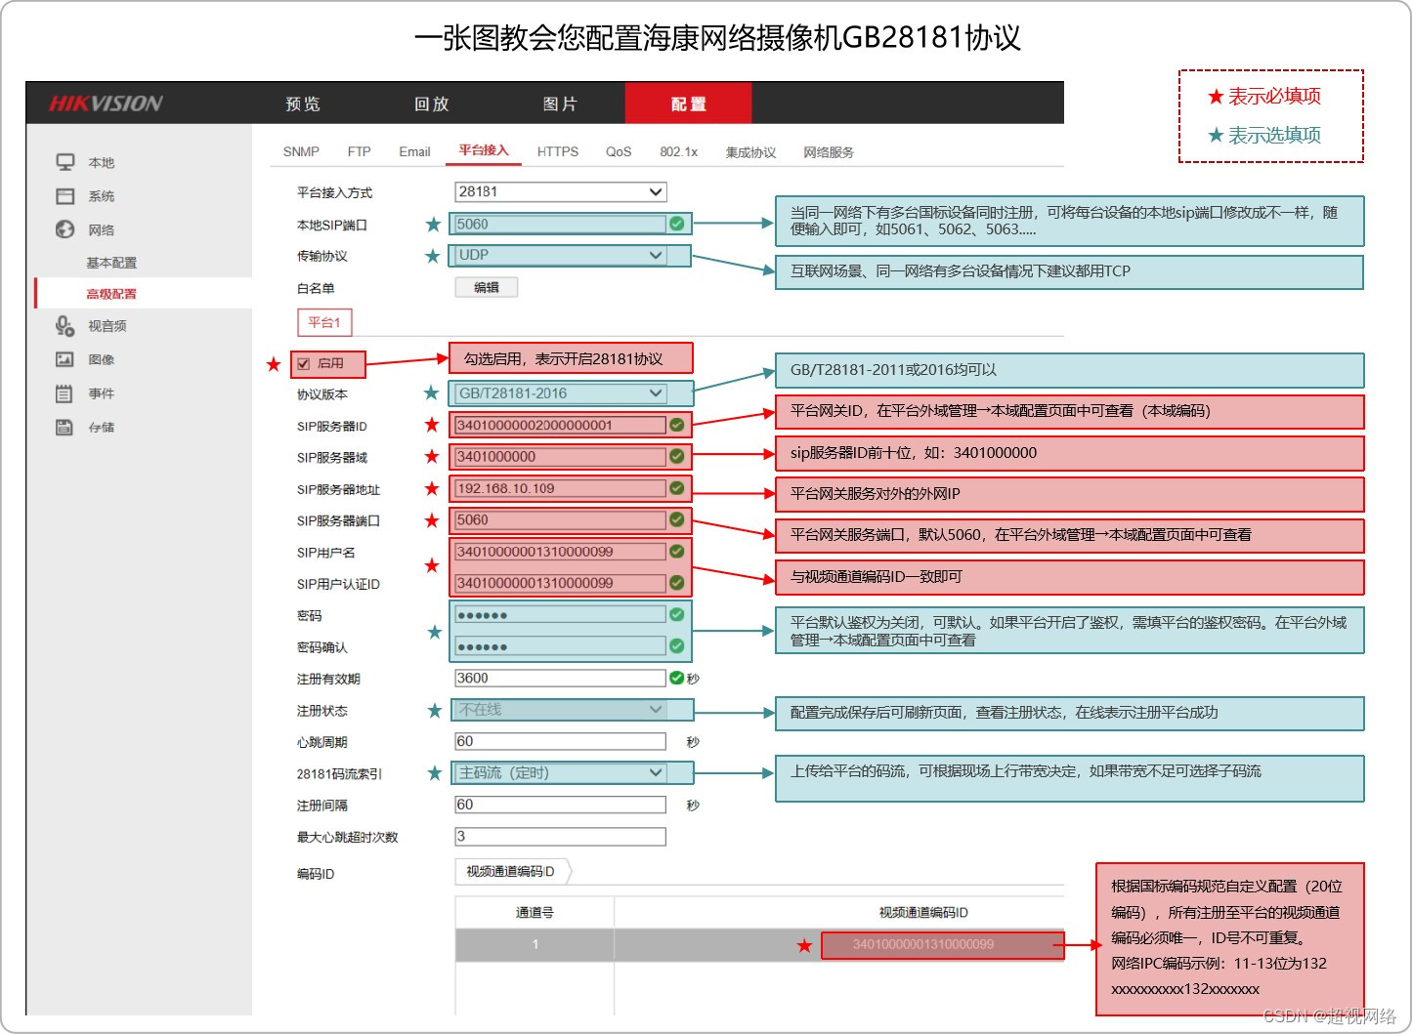Click the 本地SIP端口 input field

560,224
